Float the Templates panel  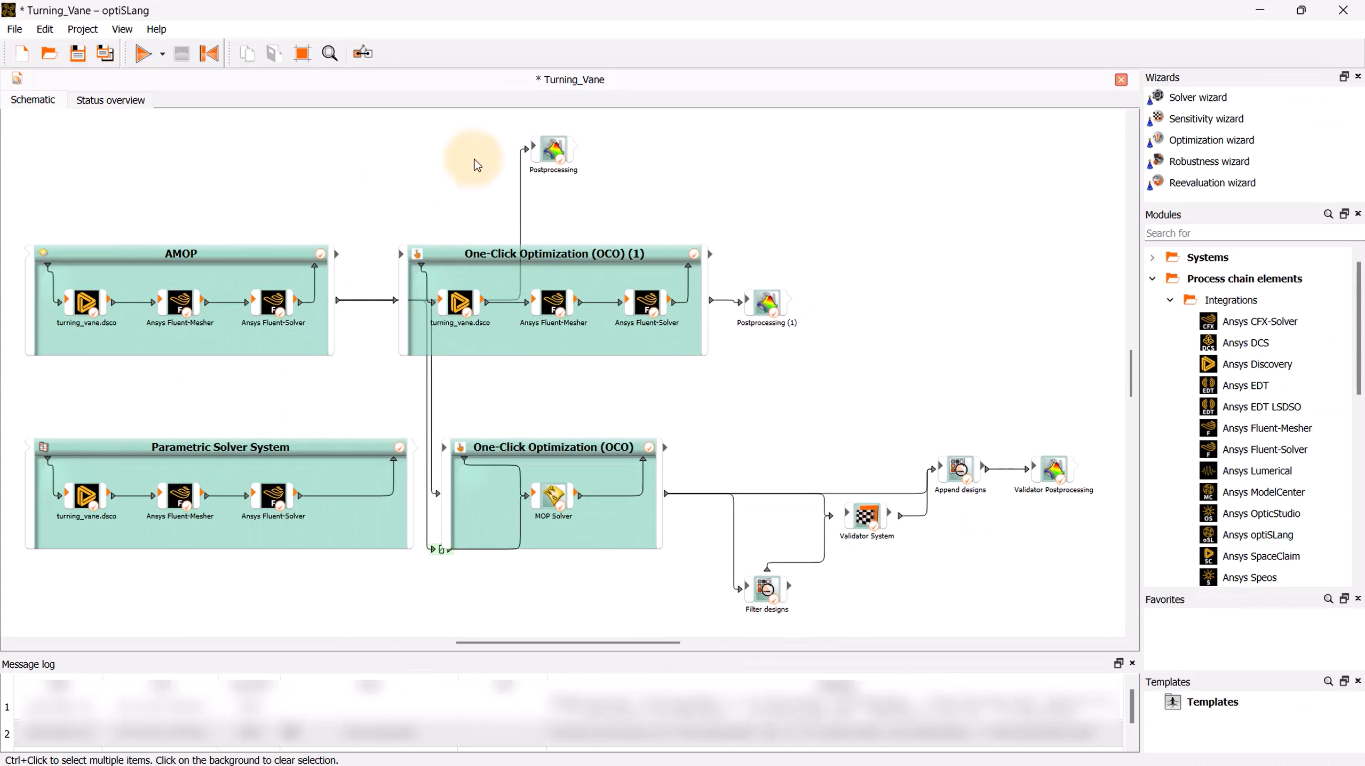[x=1344, y=681]
